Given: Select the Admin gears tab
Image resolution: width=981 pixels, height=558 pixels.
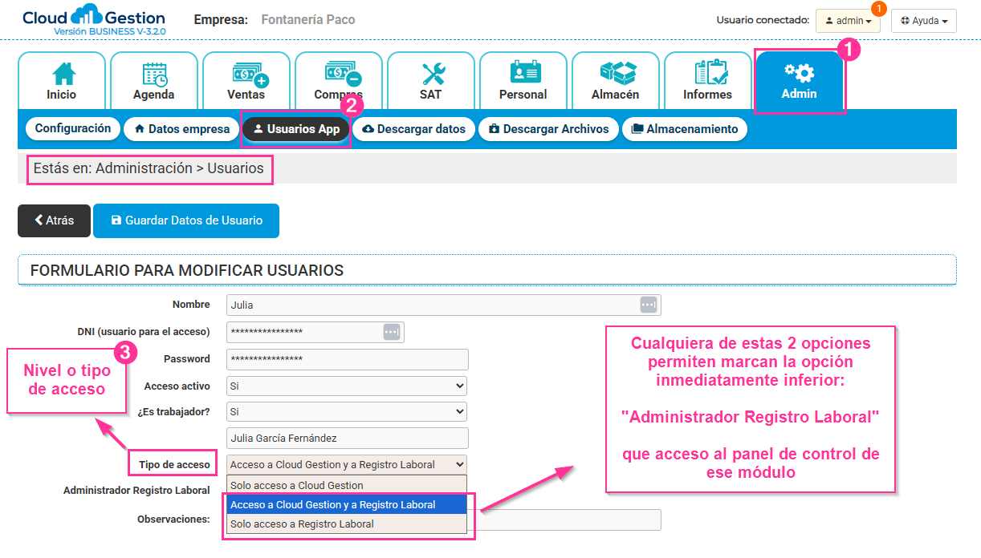Looking at the screenshot, I should tap(800, 81).
